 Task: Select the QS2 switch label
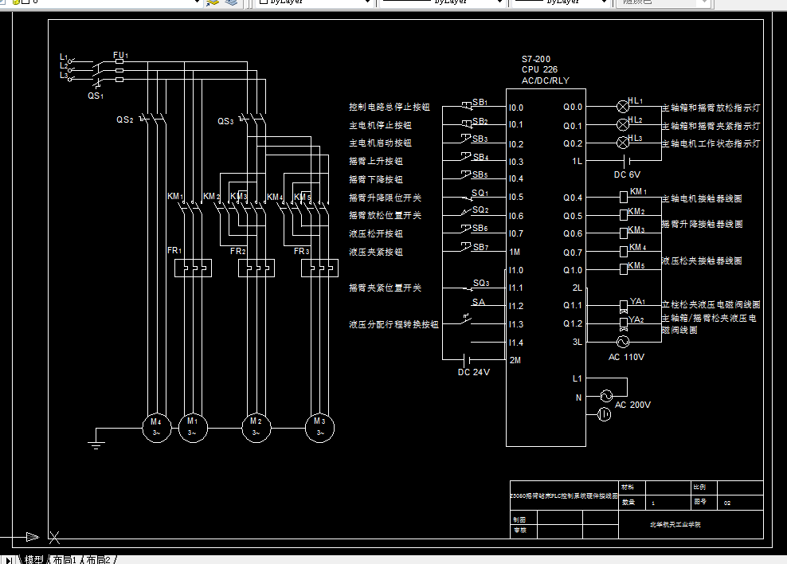[x=125, y=120]
